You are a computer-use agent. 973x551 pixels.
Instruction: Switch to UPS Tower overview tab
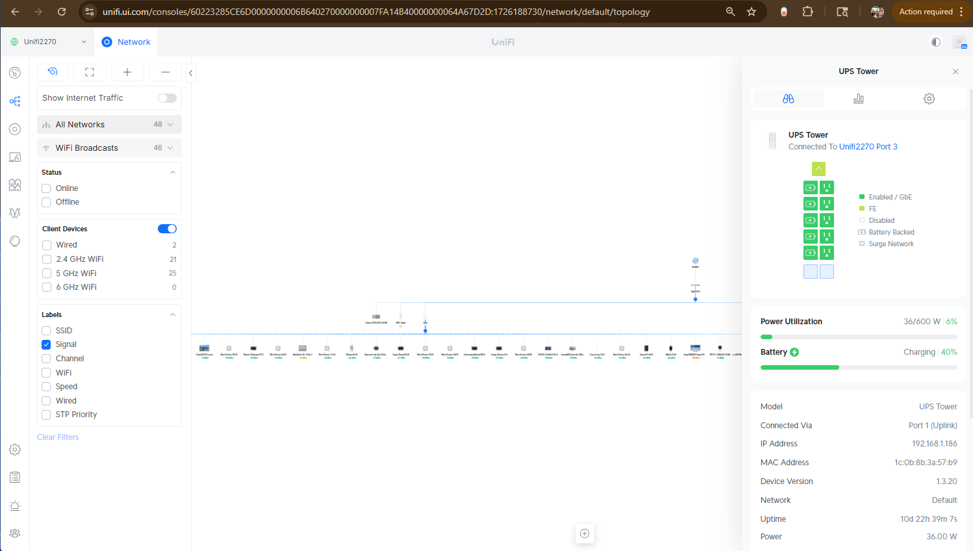788,99
